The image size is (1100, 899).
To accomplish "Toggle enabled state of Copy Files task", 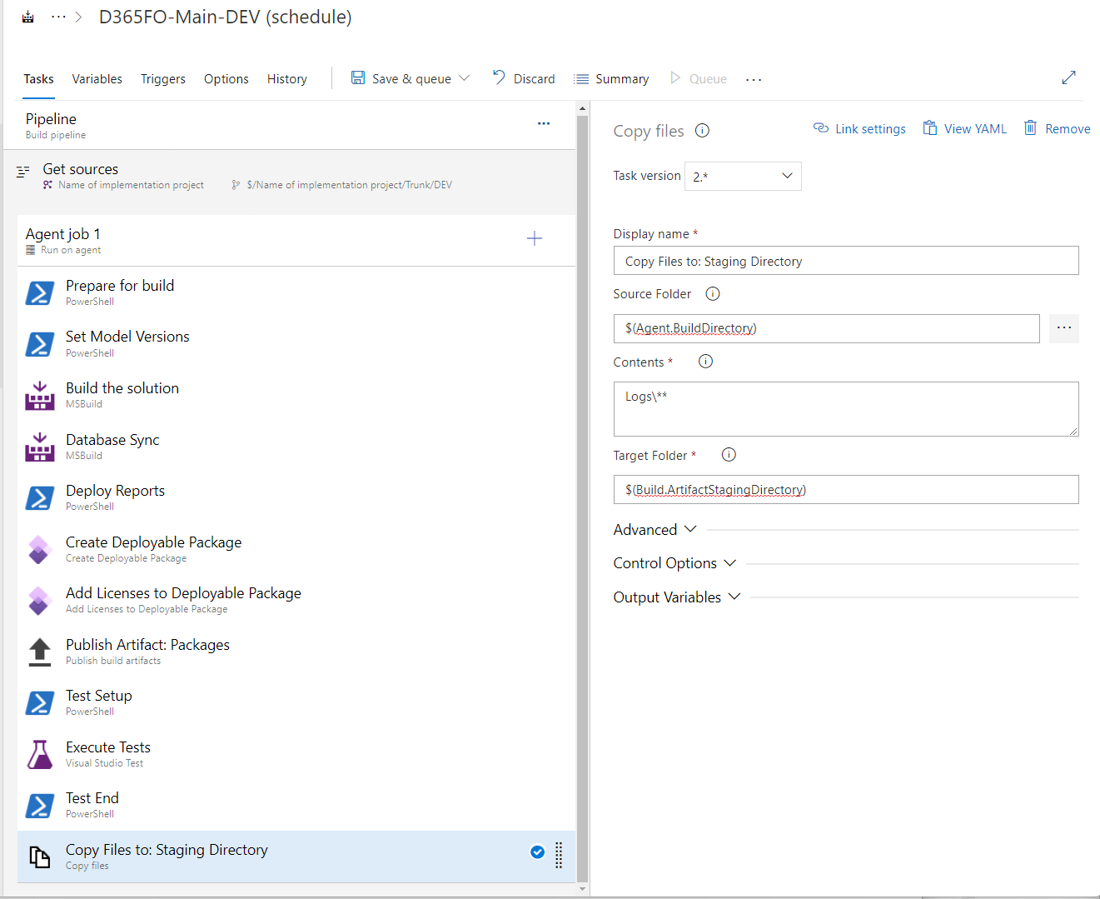I will (x=537, y=852).
